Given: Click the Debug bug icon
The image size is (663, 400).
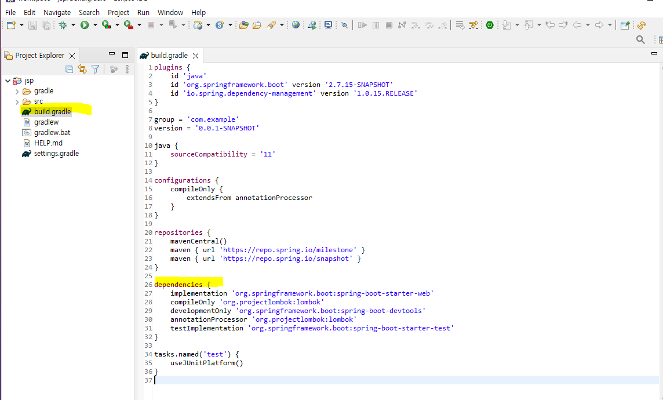Looking at the screenshot, I should (63, 26).
